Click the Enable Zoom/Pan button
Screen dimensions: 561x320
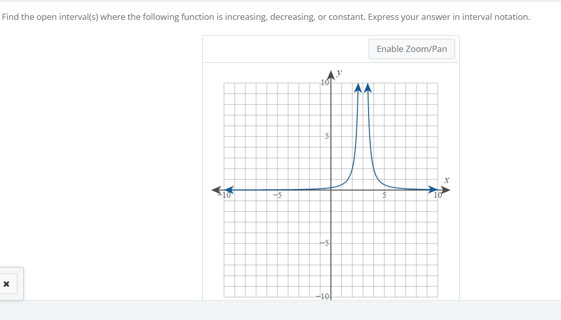[x=411, y=48]
